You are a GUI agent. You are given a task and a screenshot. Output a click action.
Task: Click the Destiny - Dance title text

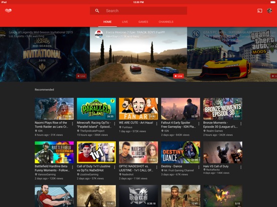pos(172,166)
